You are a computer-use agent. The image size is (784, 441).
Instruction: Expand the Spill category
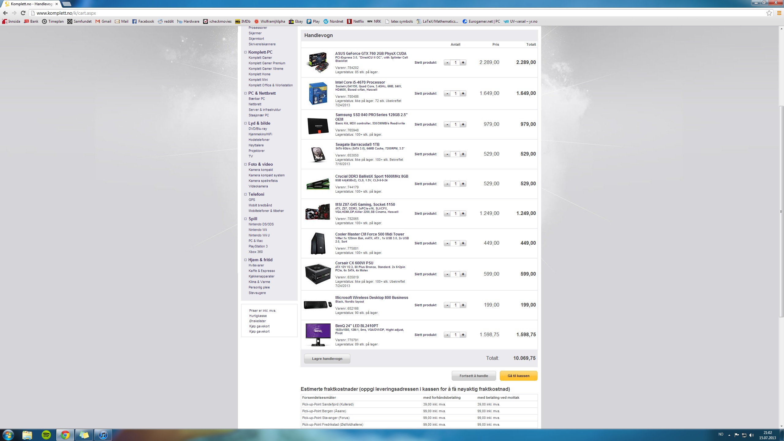click(x=245, y=219)
